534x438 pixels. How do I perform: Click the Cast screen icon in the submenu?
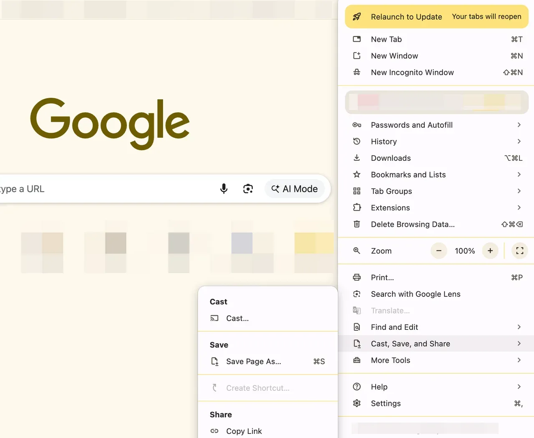point(214,318)
